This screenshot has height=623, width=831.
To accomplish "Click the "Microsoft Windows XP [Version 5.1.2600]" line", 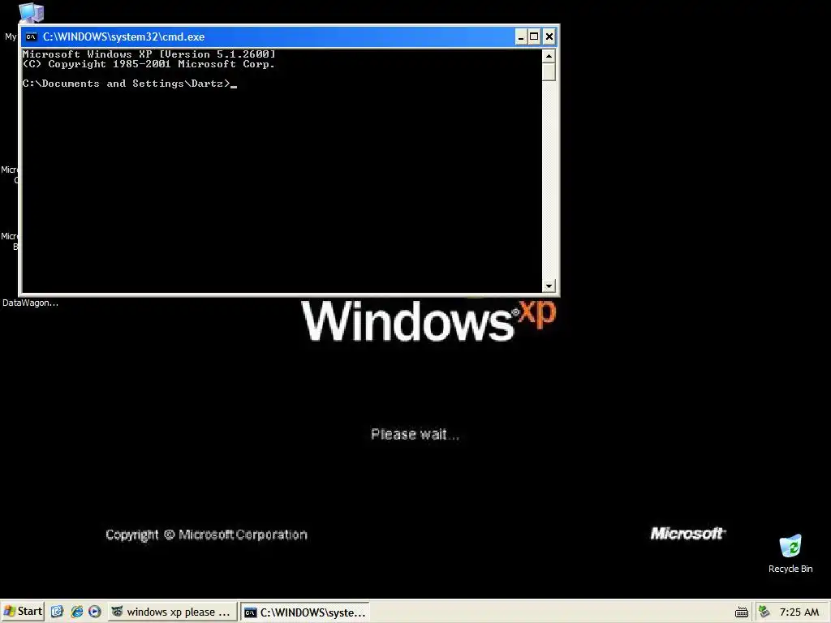I will pos(149,54).
